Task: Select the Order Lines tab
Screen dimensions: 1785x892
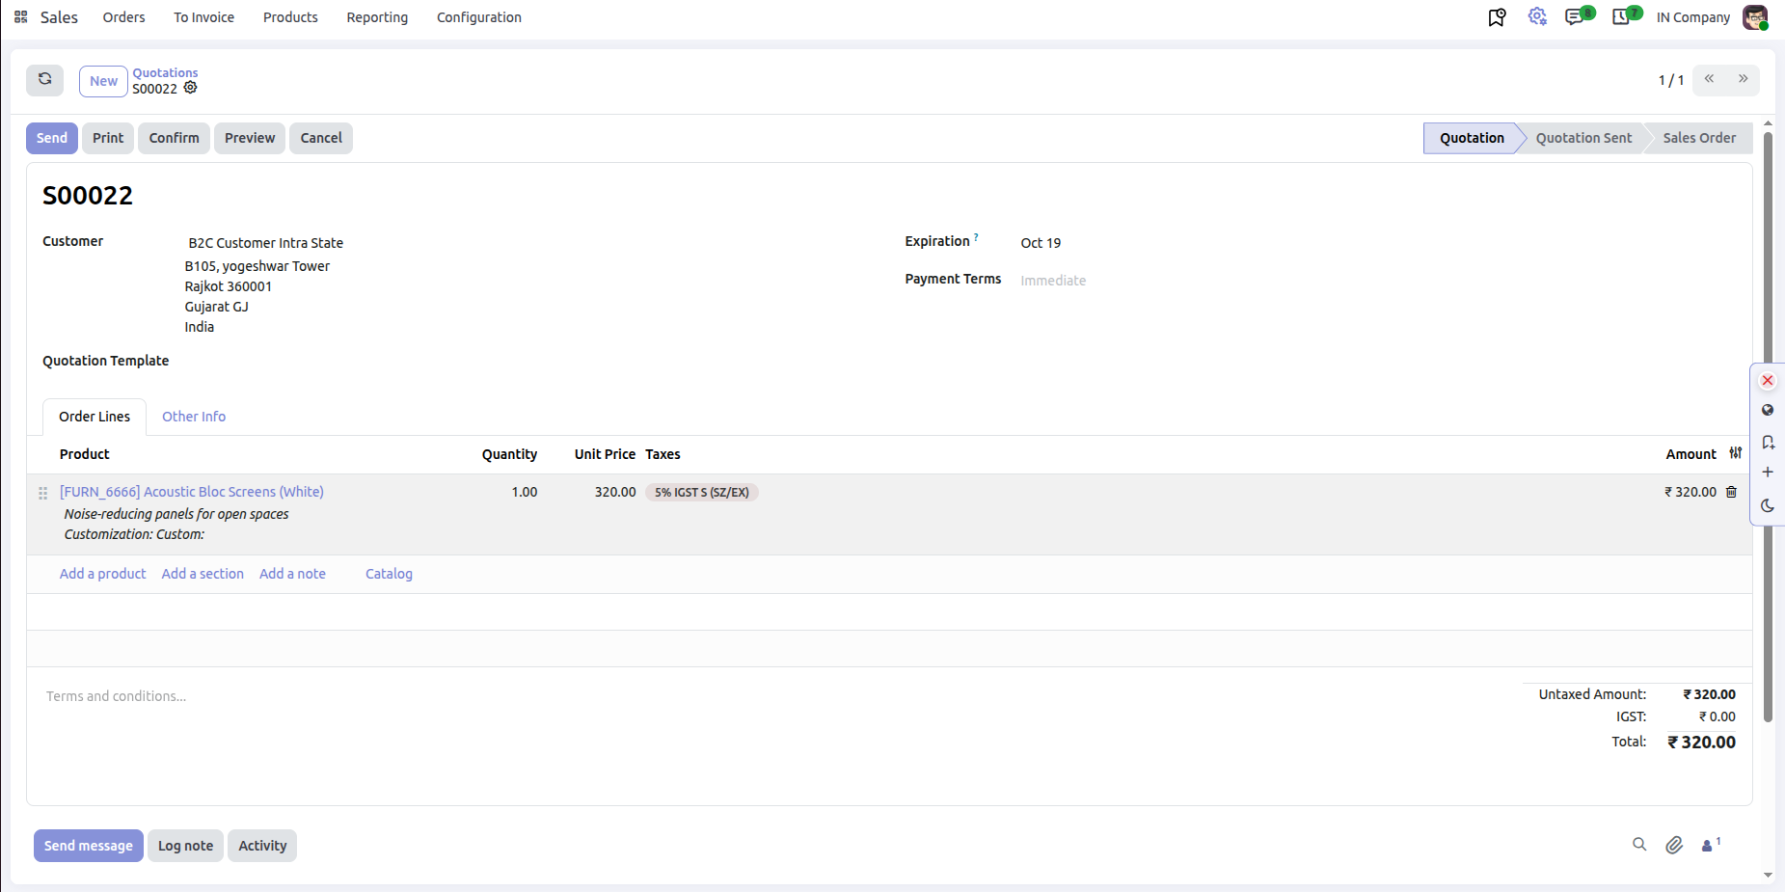Action: tap(95, 417)
